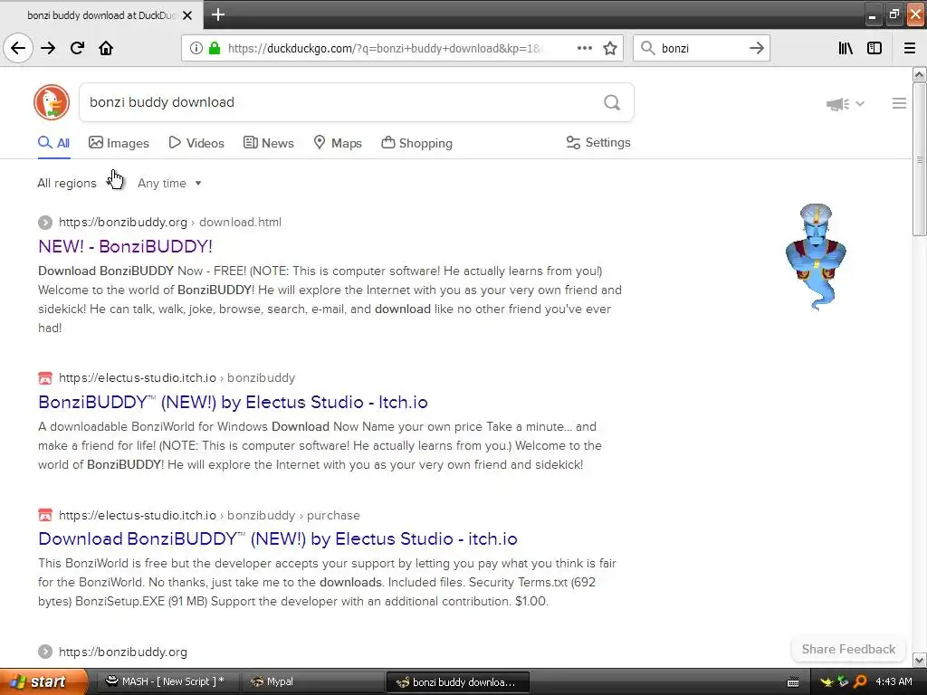Open the Windows Start button
The height and width of the screenshot is (695, 927).
(x=43, y=681)
